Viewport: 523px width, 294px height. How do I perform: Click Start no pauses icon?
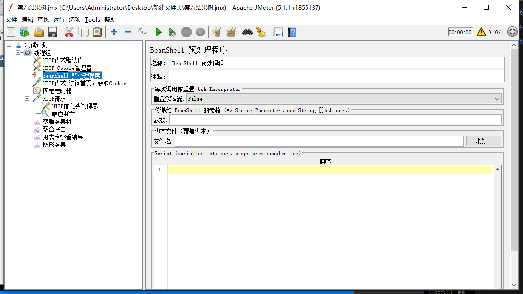coord(172,33)
